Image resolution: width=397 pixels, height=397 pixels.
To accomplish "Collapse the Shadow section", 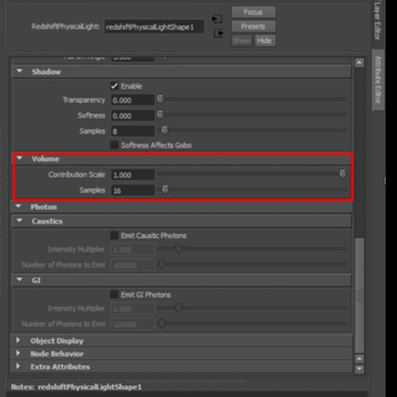I will click(x=19, y=71).
